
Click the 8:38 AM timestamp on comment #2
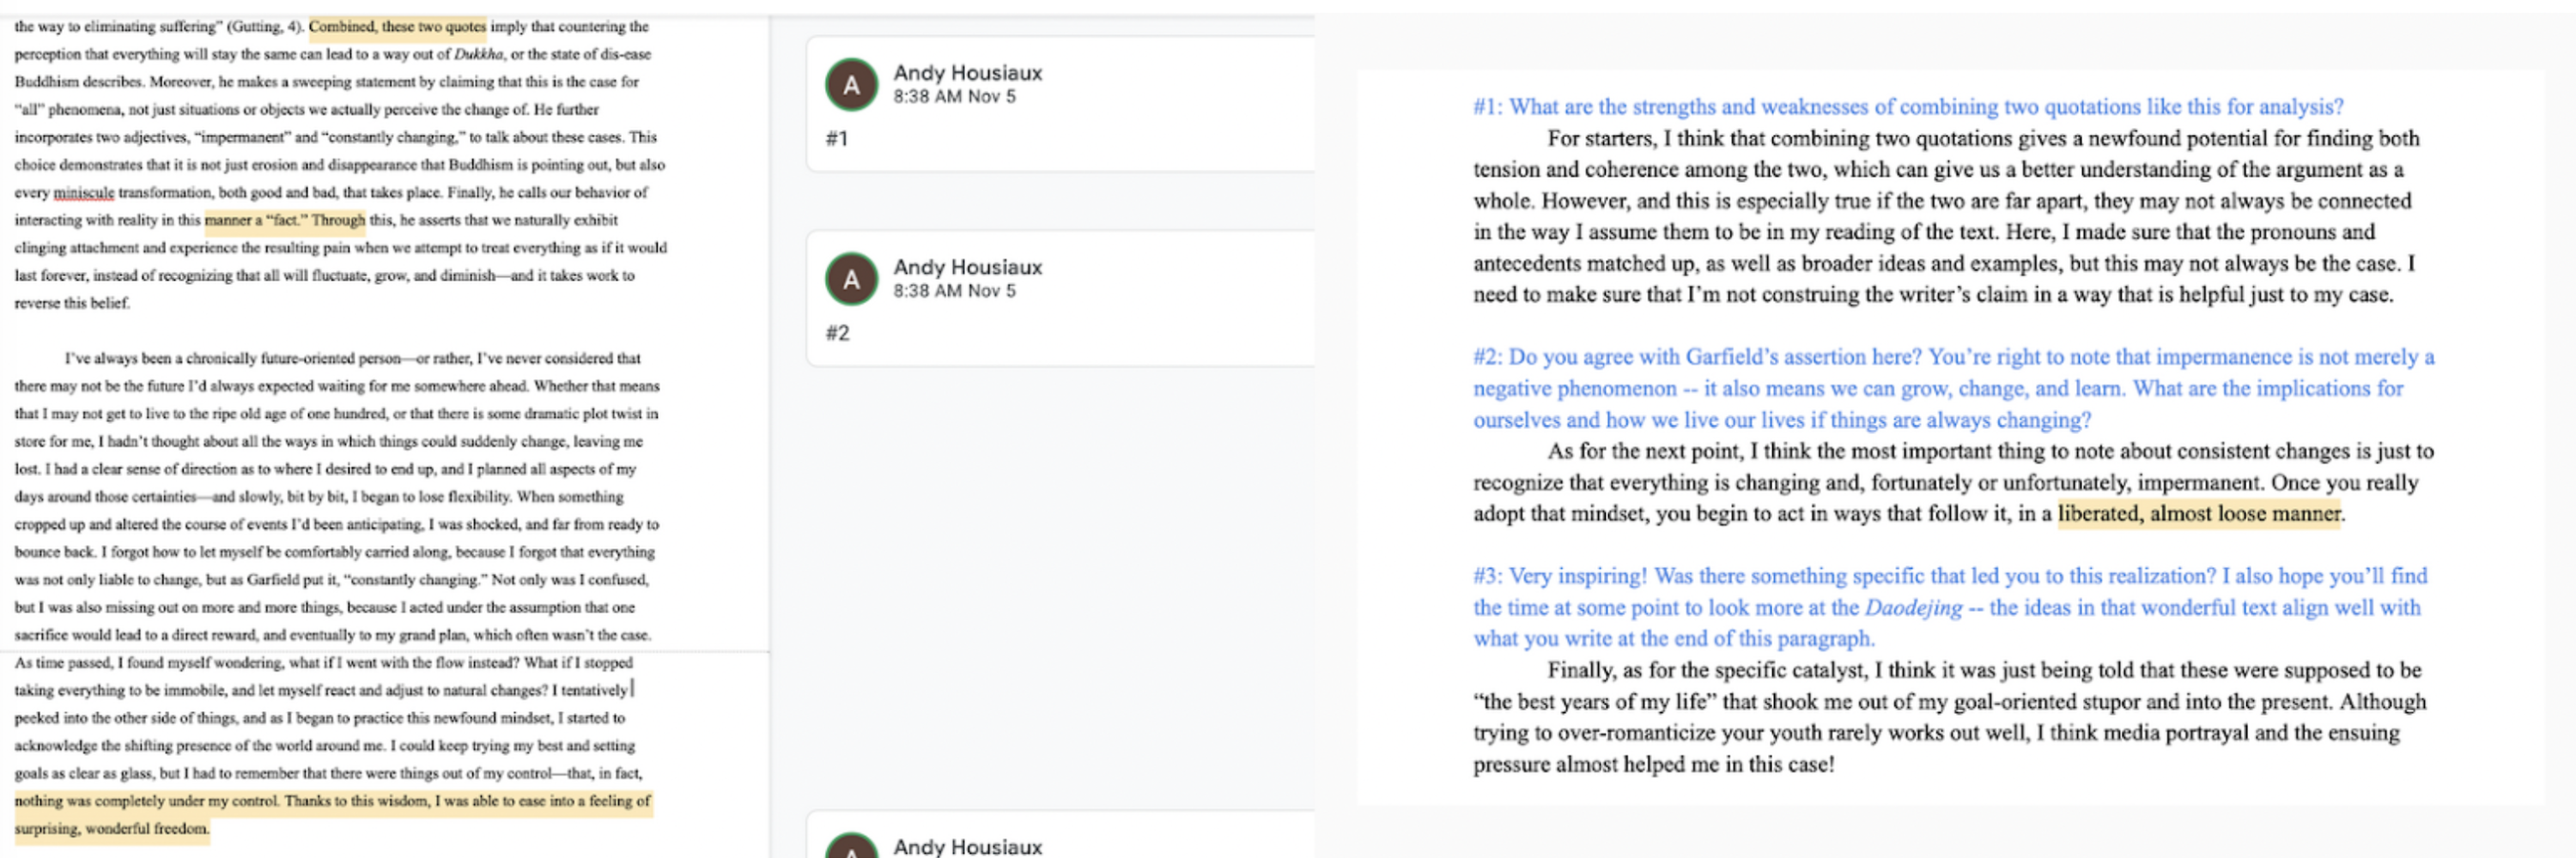point(954,291)
